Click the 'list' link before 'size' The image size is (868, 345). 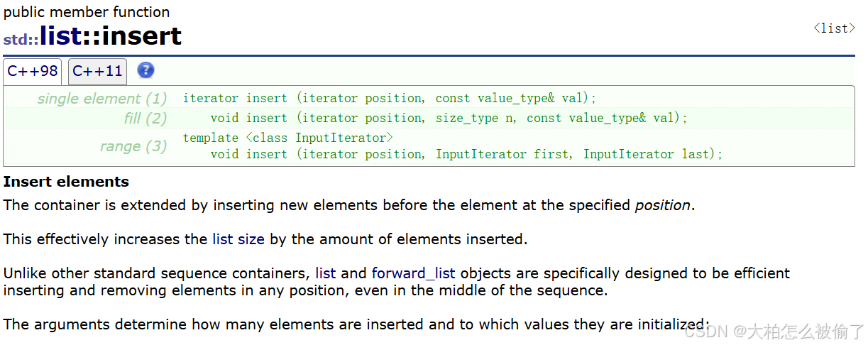click(x=222, y=239)
